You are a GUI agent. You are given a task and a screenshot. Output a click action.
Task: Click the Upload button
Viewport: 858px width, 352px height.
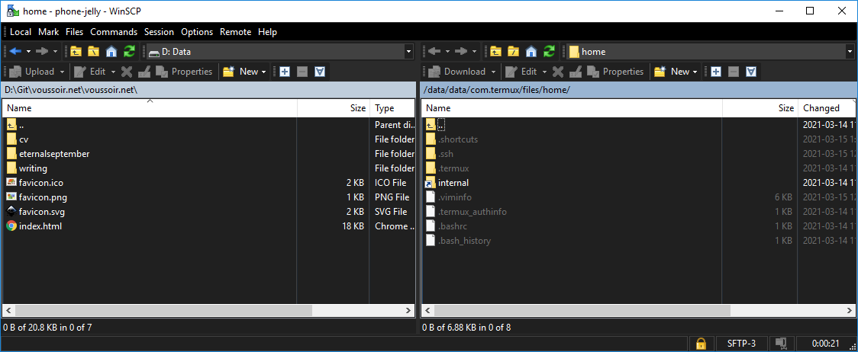tap(32, 72)
